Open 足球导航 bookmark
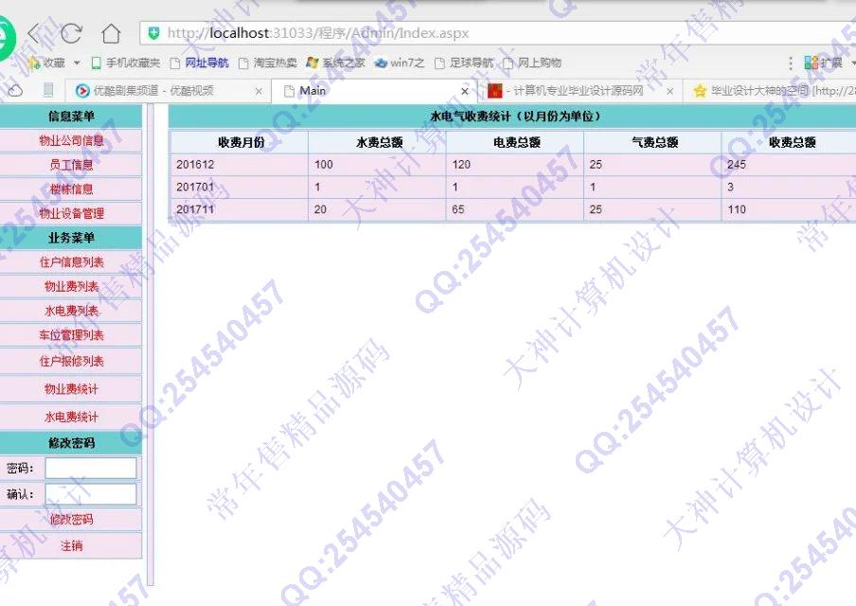 pyautogui.click(x=464, y=62)
